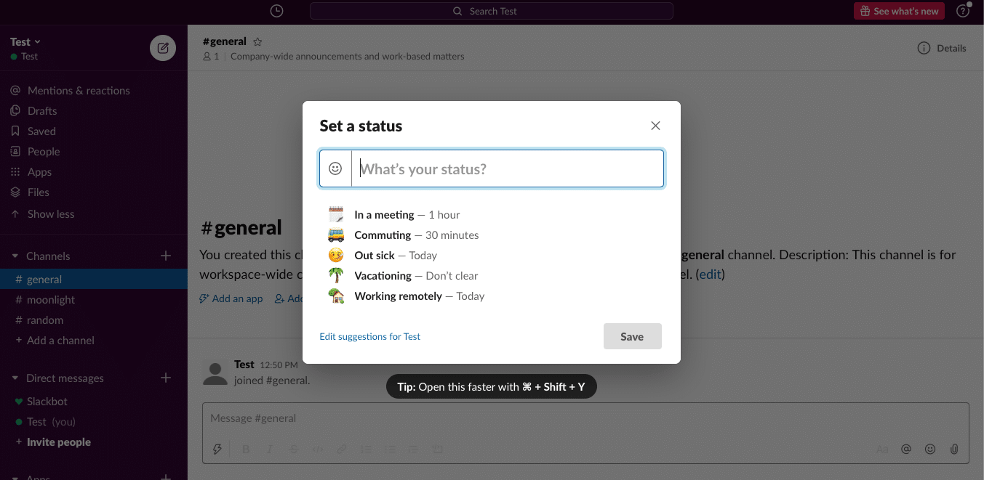Screen dimensions: 984x480
Task: Open People in the sidebar
Action: coord(44,152)
